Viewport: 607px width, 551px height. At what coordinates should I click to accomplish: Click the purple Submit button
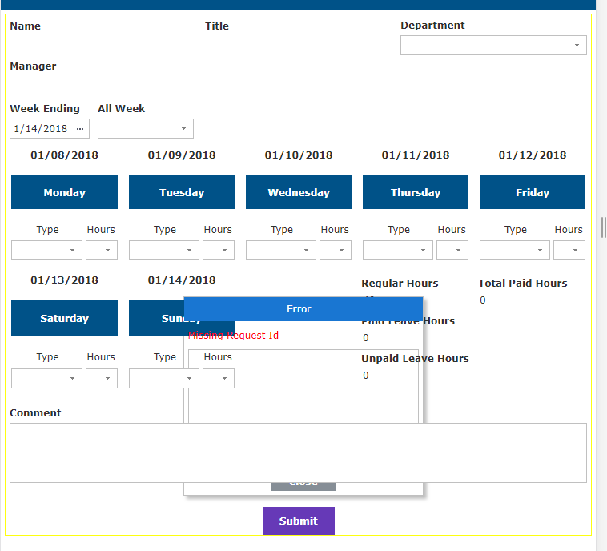click(x=299, y=521)
